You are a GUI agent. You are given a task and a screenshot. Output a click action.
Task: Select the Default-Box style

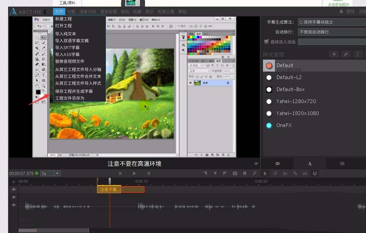[x=314, y=89]
